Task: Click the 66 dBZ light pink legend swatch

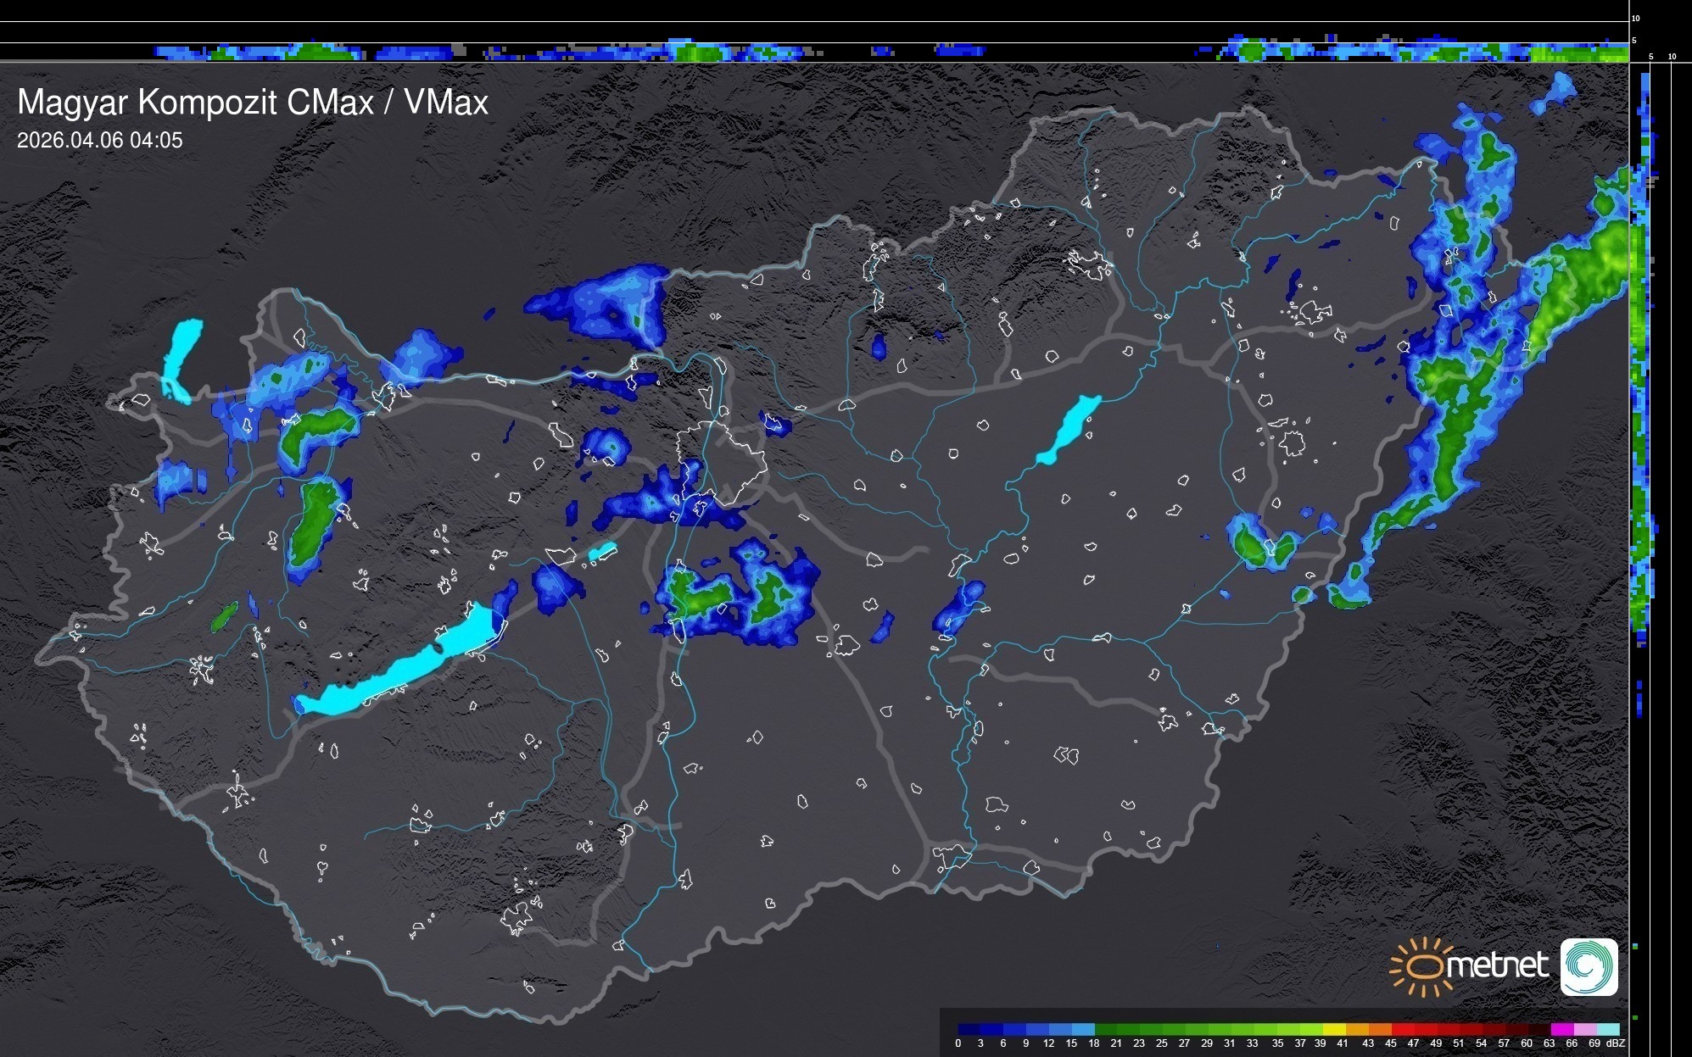Action: tap(1585, 1029)
